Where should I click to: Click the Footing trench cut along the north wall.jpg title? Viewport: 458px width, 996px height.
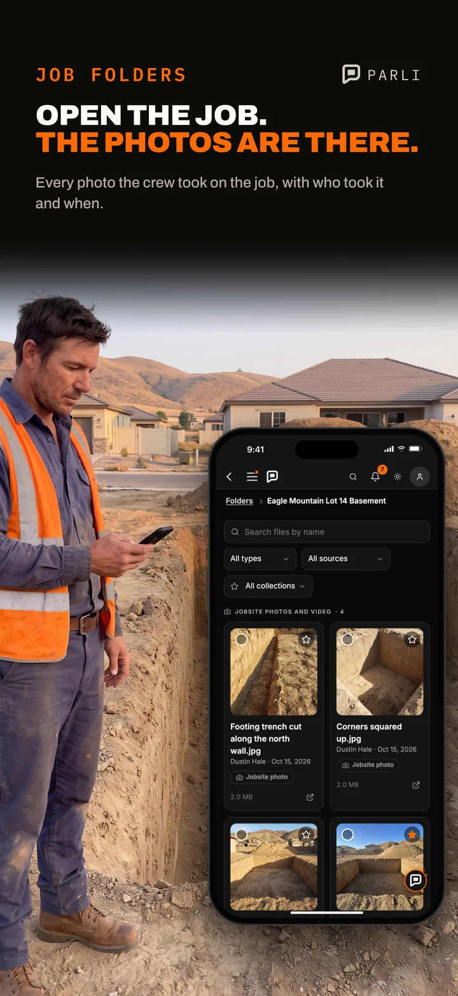266,739
